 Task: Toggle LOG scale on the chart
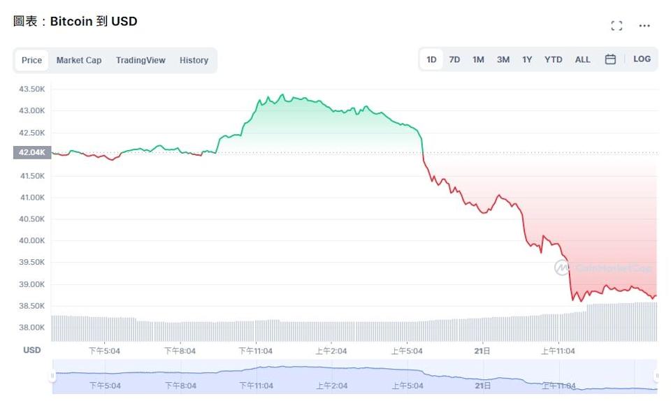(x=642, y=59)
